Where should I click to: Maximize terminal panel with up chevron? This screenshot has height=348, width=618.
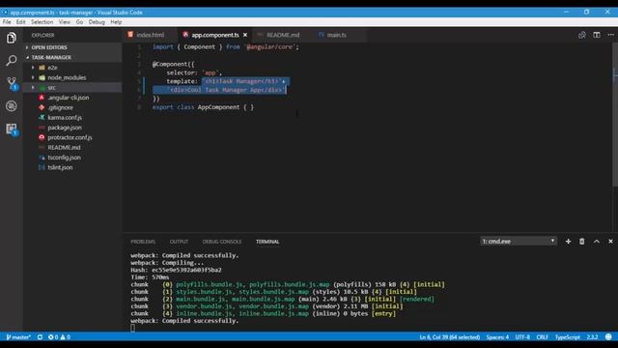[597, 242]
